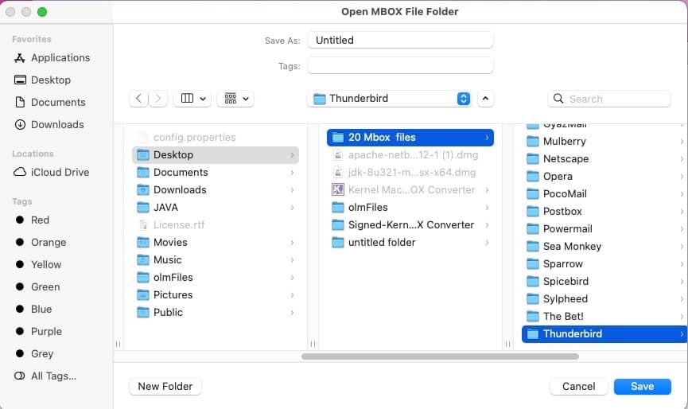Viewport: 688px width, 409px height.
Task: Open the column view mode dropdown
Action: (x=192, y=99)
